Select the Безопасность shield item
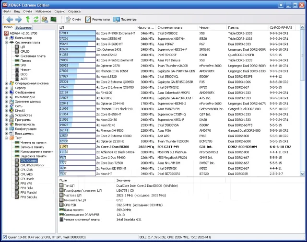The image size is (307, 242). (25, 124)
